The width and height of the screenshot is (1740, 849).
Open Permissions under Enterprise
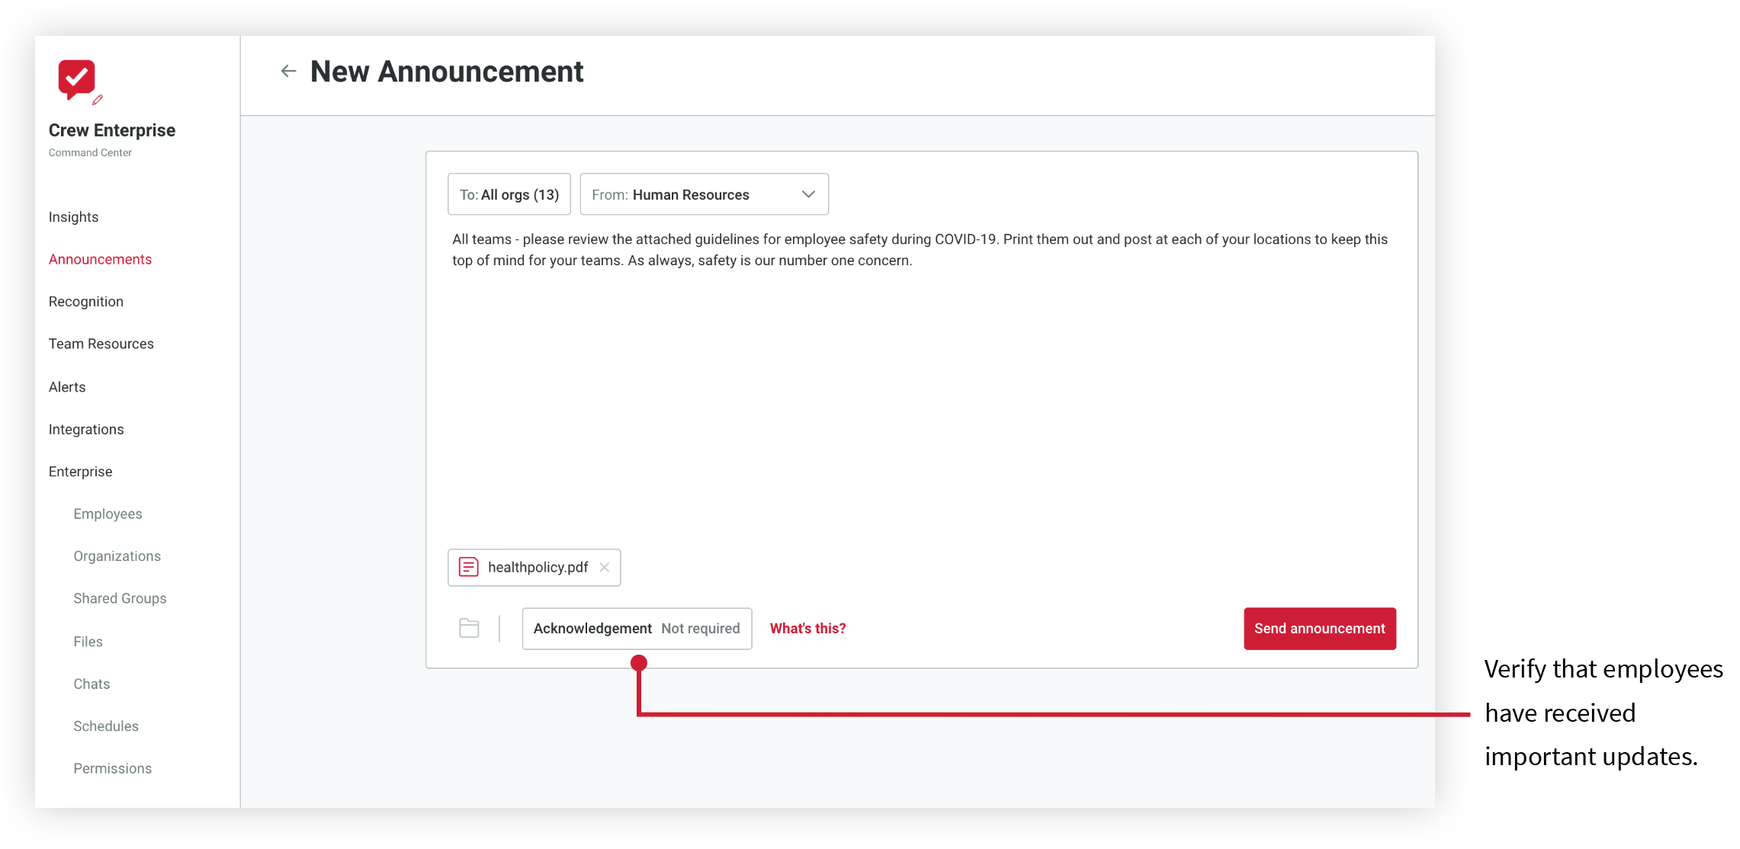(112, 768)
